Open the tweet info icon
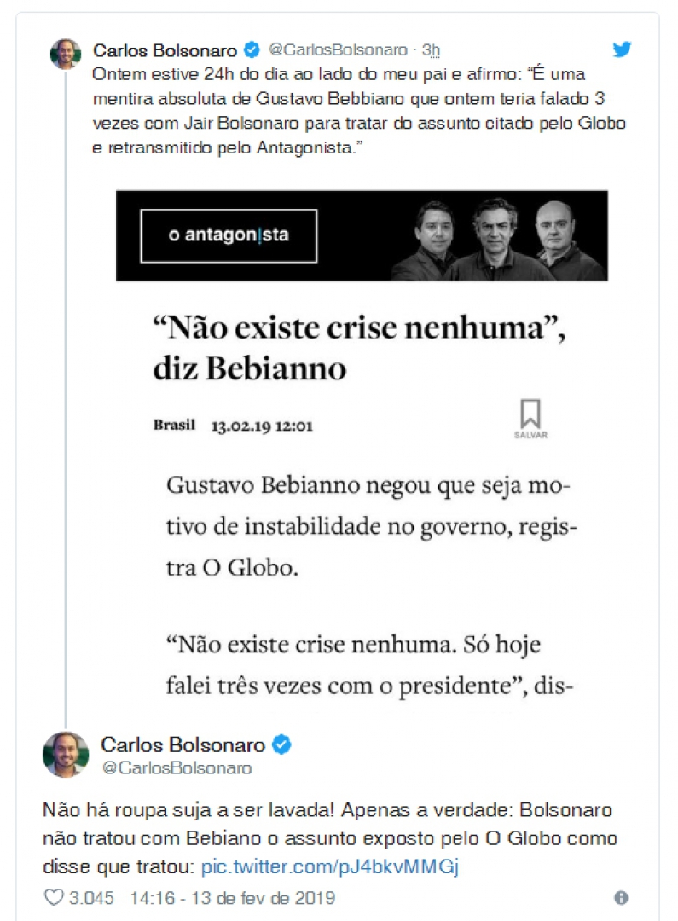 click(621, 897)
